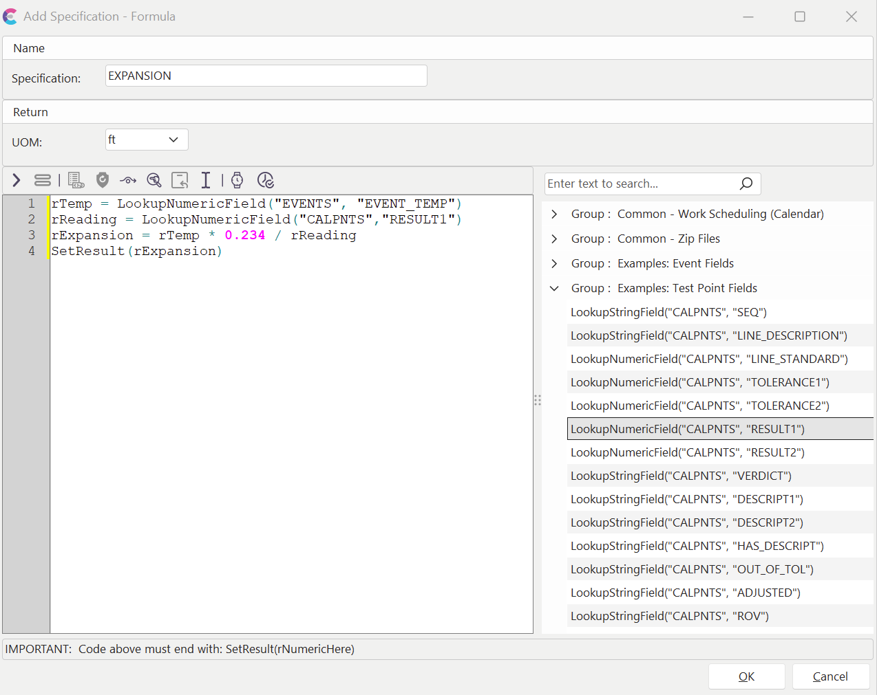Click the text cursor I-beam icon

click(x=205, y=180)
